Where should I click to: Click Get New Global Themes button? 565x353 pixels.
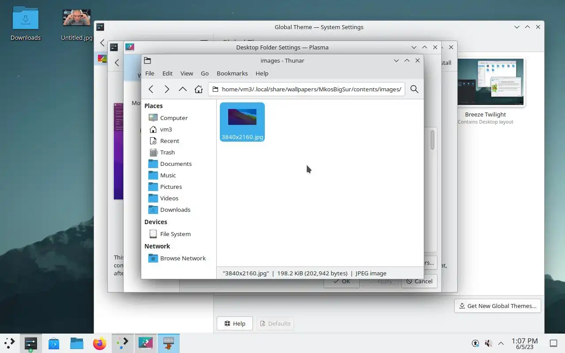(497, 306)
